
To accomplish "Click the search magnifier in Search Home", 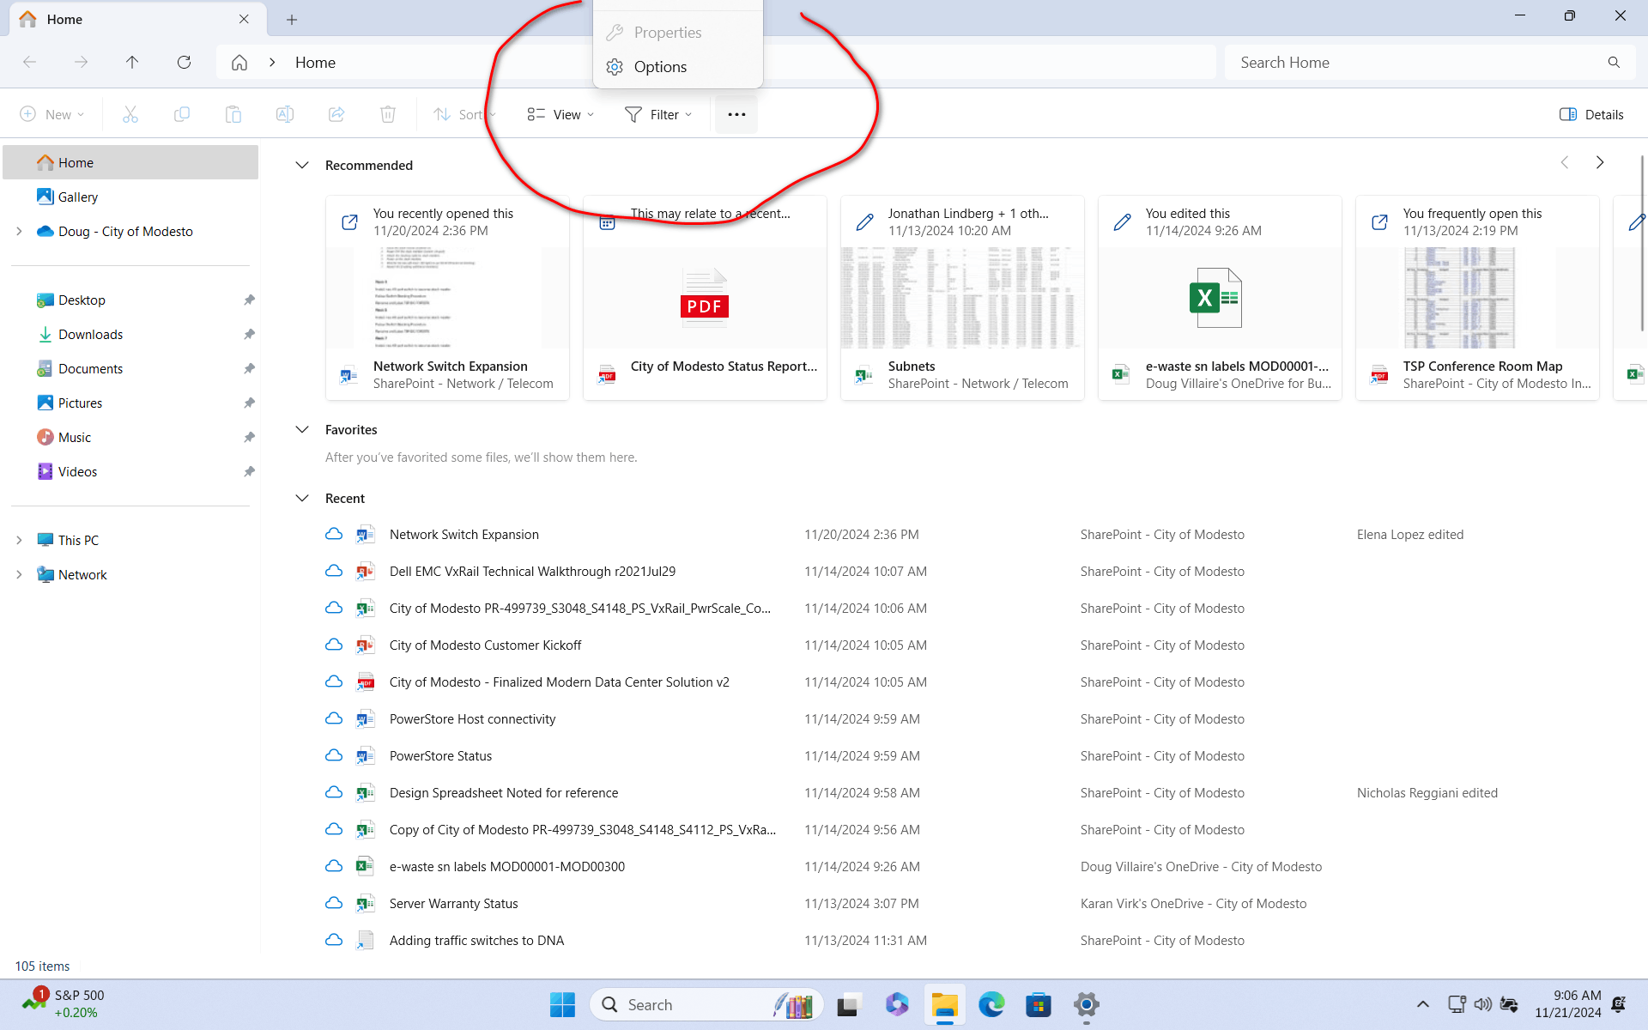I will tap(1614, 63).
